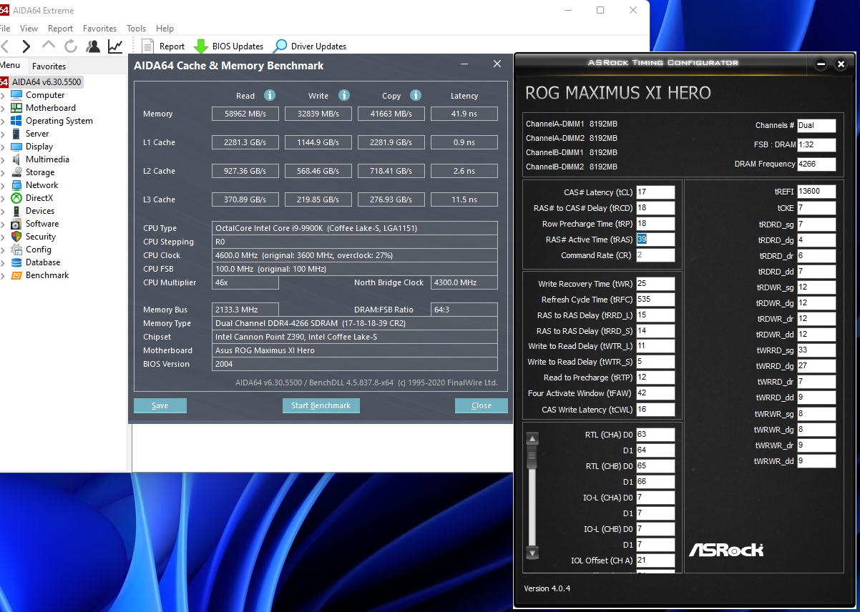Click the Save button in benchmark dialog
This screenshot has width=860, height=612.
coord(160,405)
